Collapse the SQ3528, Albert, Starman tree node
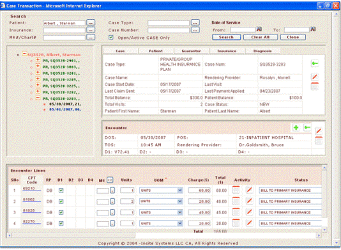341x250 pixels. (25, 54)
